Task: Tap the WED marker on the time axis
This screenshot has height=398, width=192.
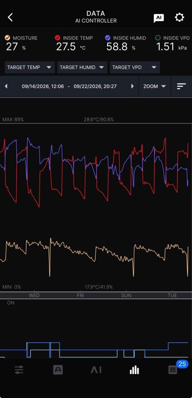Action: pos(34,295)
